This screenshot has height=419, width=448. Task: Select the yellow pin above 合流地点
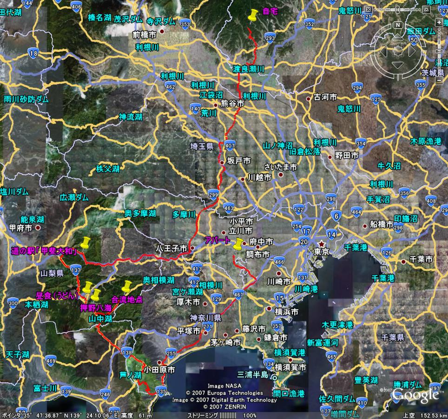pos(127,287)
